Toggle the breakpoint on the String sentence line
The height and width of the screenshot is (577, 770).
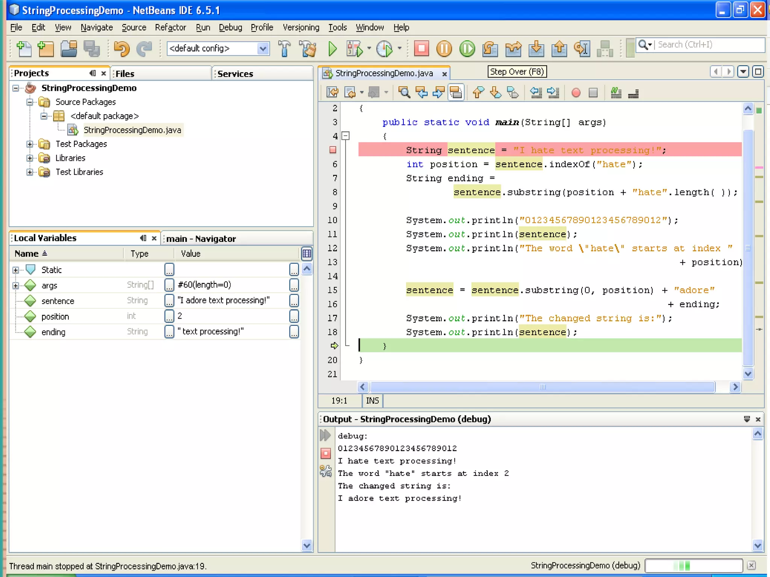pos(333,150)
